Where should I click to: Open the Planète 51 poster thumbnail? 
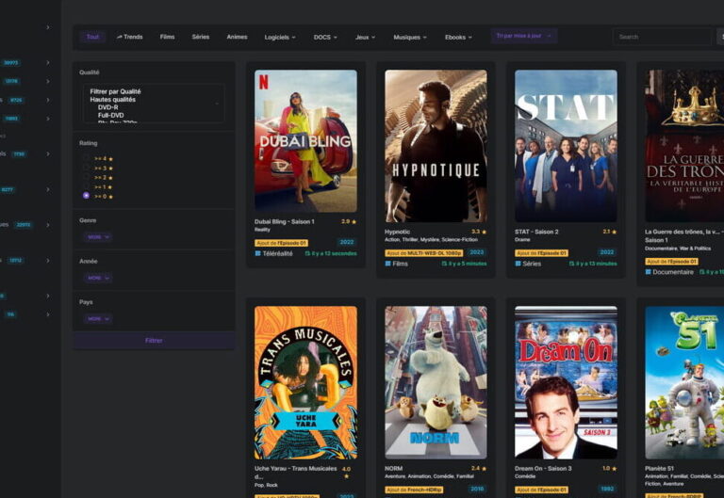(684, 383)
